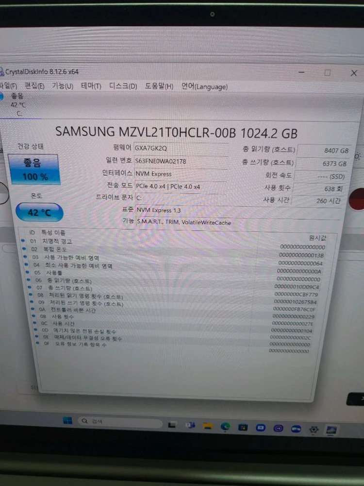Open the 도움말(H) menu
Screen dimensions: 364x486
tap(159, 86)
